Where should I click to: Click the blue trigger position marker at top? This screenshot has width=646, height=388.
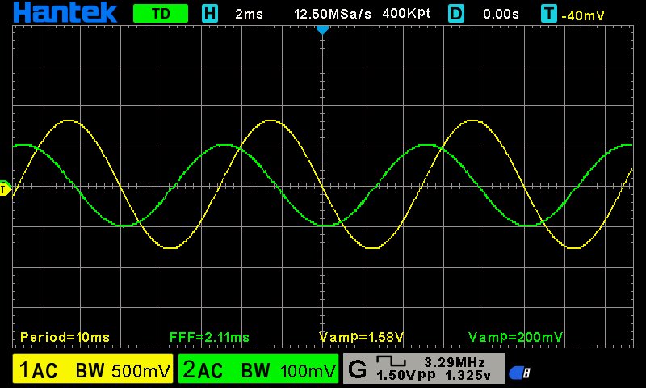tap(322, 30)
